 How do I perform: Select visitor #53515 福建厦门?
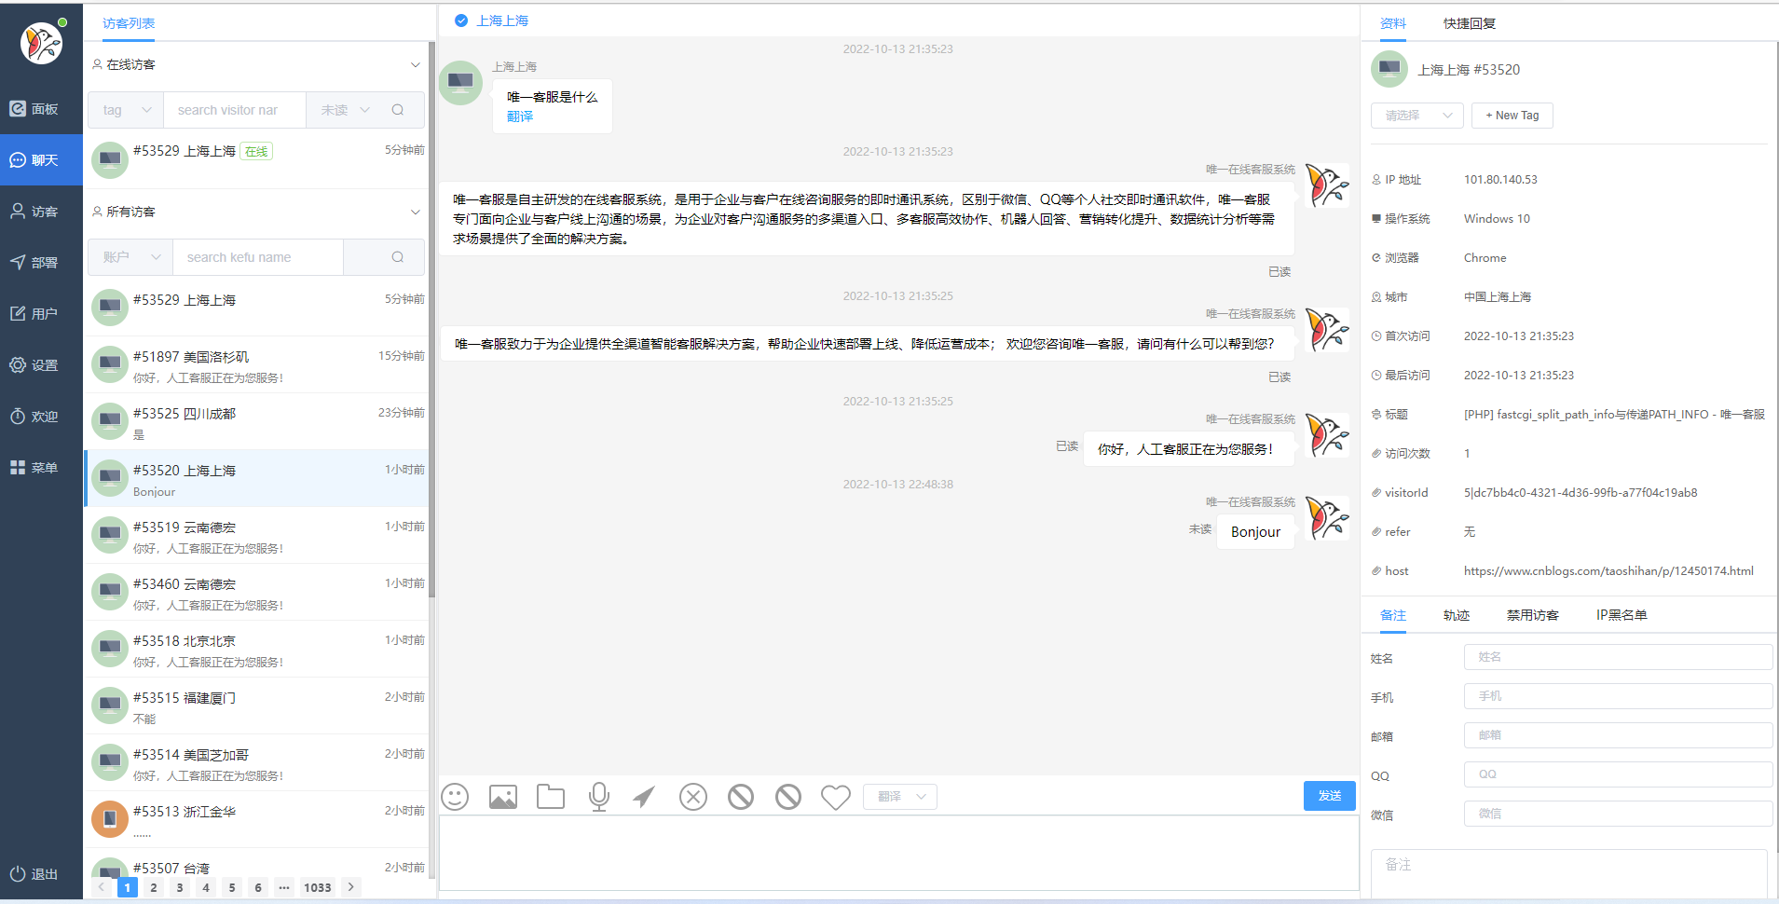click(x=256, y=706)
